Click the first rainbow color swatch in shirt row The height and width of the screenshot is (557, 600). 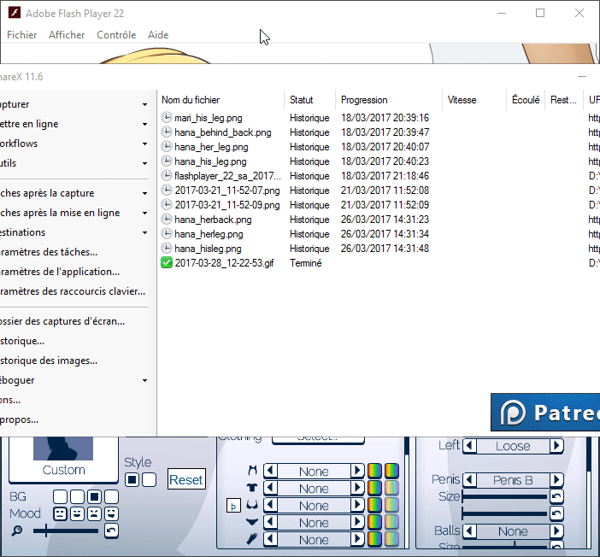(374, 489)
